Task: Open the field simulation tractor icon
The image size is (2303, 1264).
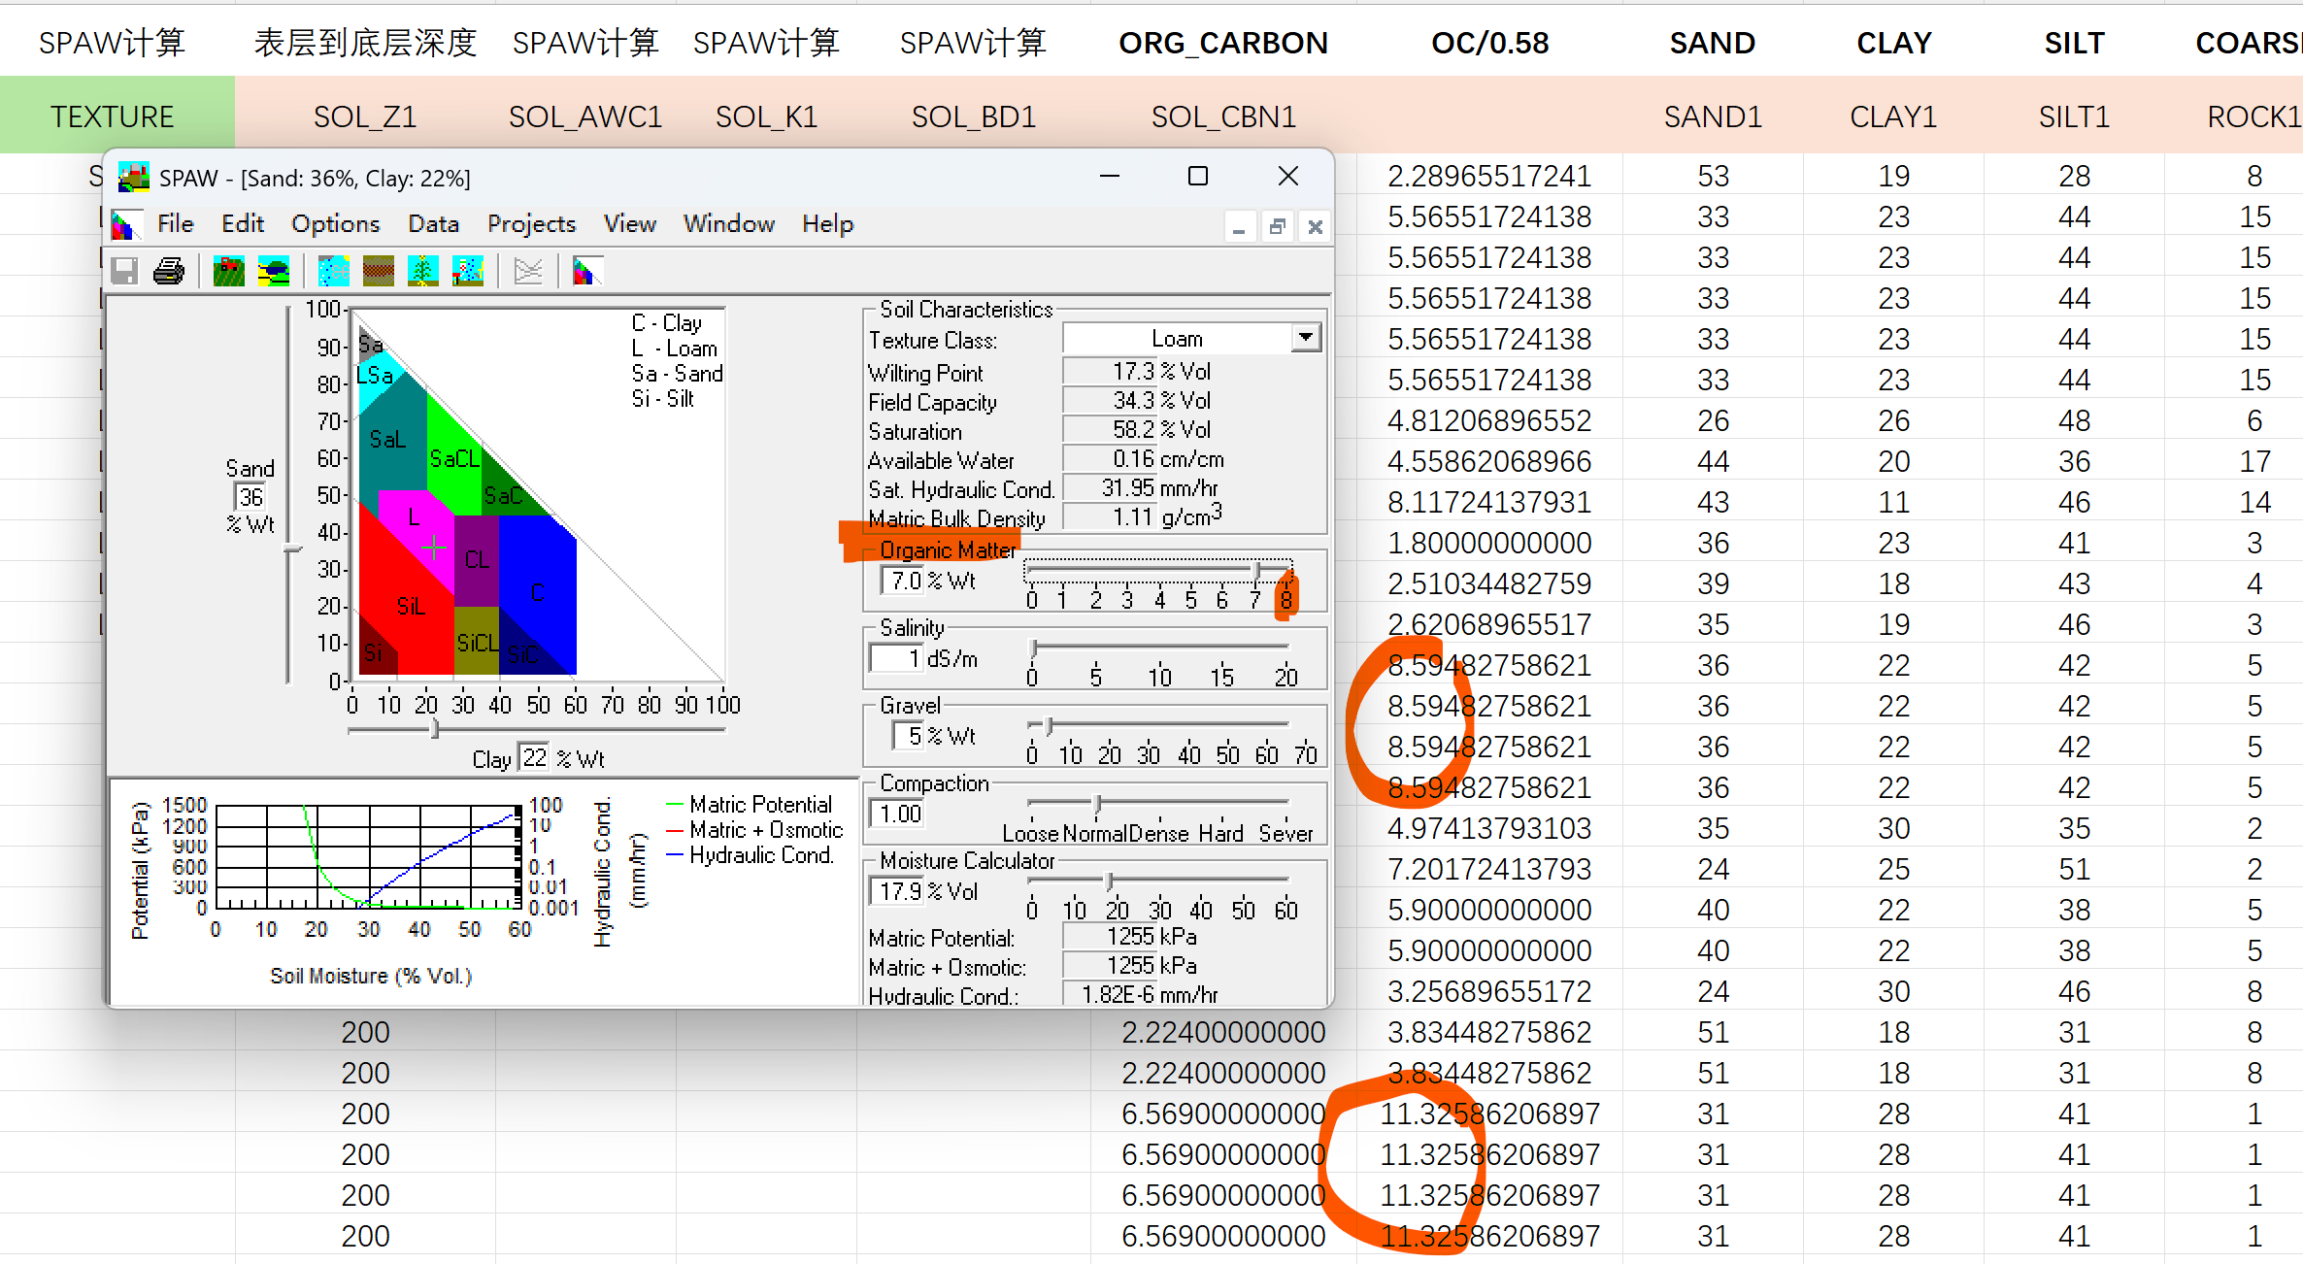Action: [x=228, y=271]
